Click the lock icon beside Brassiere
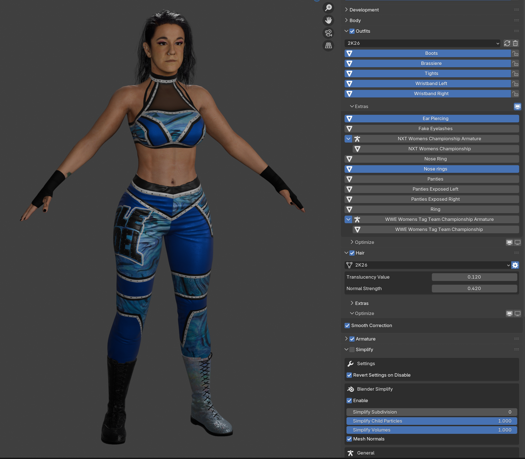 [515, 64]
